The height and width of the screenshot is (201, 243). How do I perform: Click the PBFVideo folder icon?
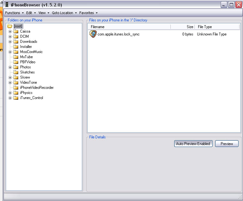(x=16, y=62)
